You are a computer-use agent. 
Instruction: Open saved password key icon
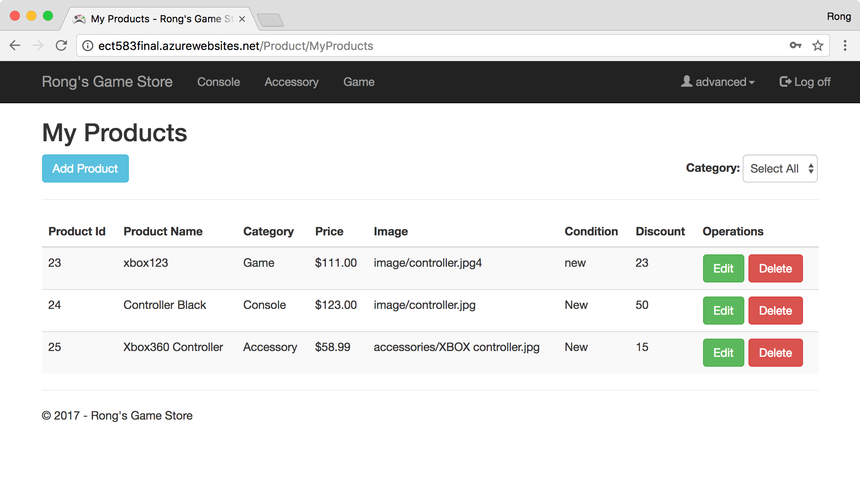point(796,45)
